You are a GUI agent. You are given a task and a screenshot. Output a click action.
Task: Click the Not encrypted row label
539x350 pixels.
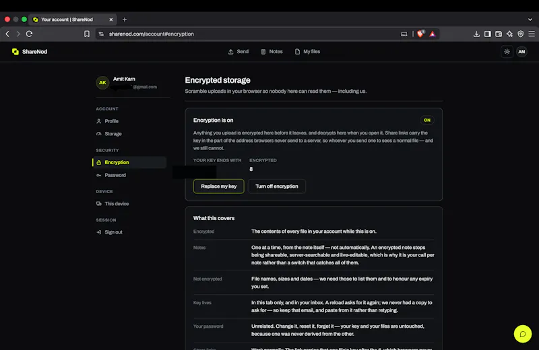click(x=208, y=279)
